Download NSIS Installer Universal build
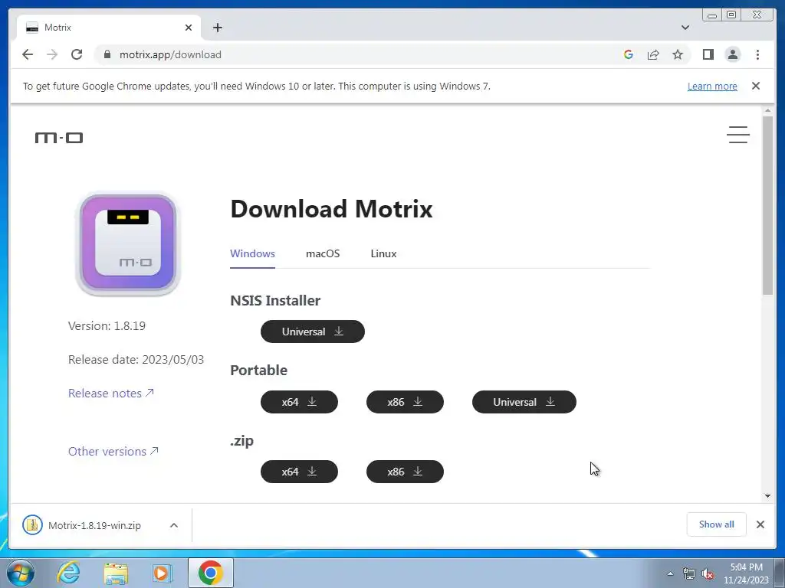This screenshot has width=785, height=588. pyautogui.click(x=313, y=332)
